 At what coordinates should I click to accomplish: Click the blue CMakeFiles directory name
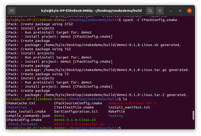pyautogui.click(x=16, y=107)
